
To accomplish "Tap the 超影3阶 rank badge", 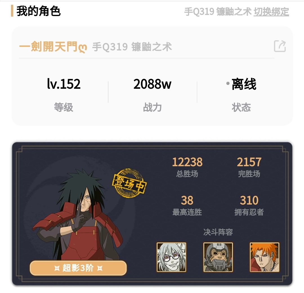I will click(78, 268).
